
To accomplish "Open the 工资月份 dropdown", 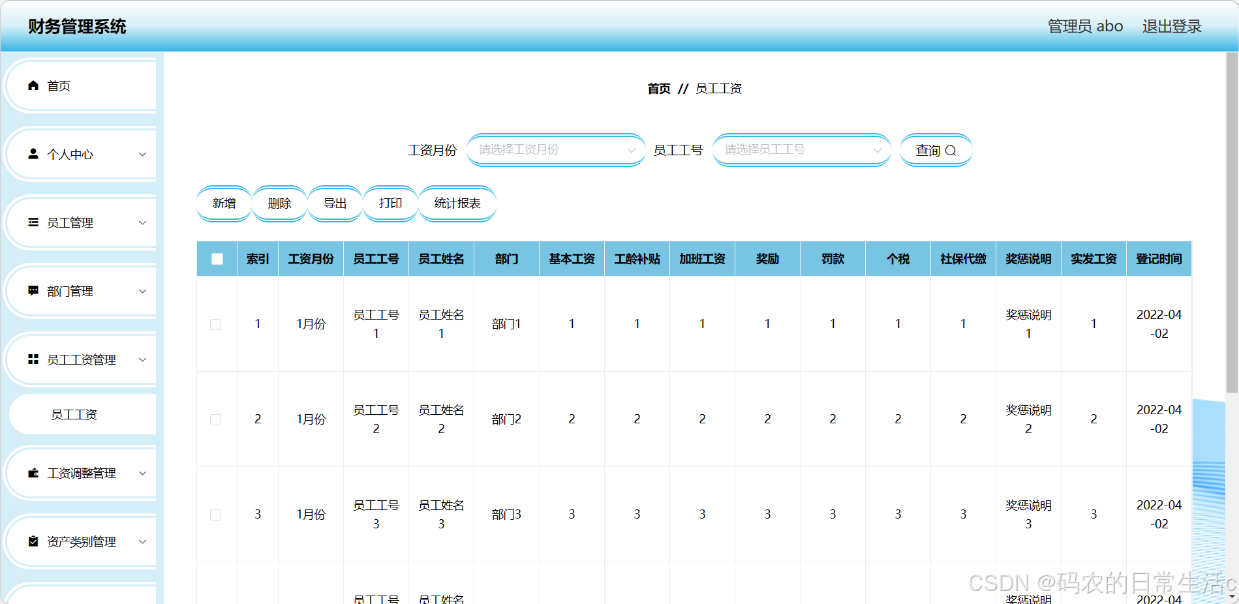I will click(555, 150).
